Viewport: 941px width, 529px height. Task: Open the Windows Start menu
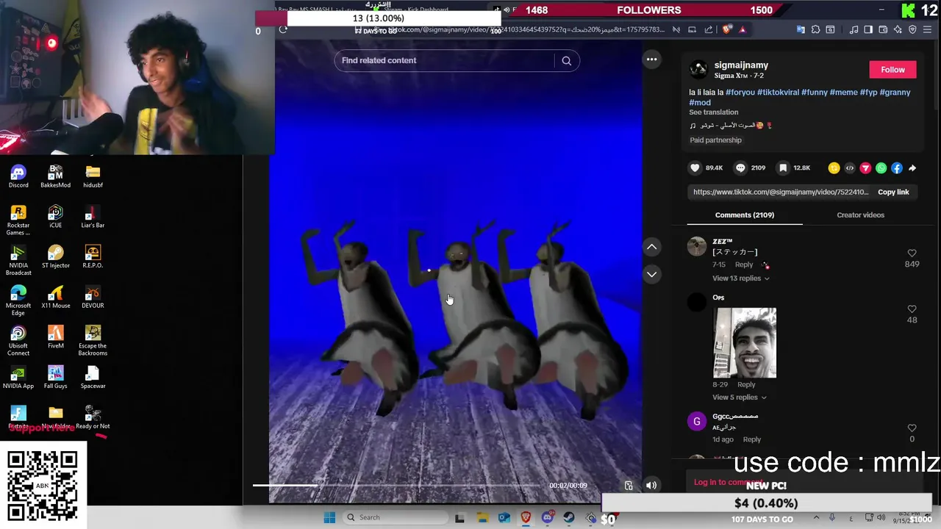click(x=329, y=517)
